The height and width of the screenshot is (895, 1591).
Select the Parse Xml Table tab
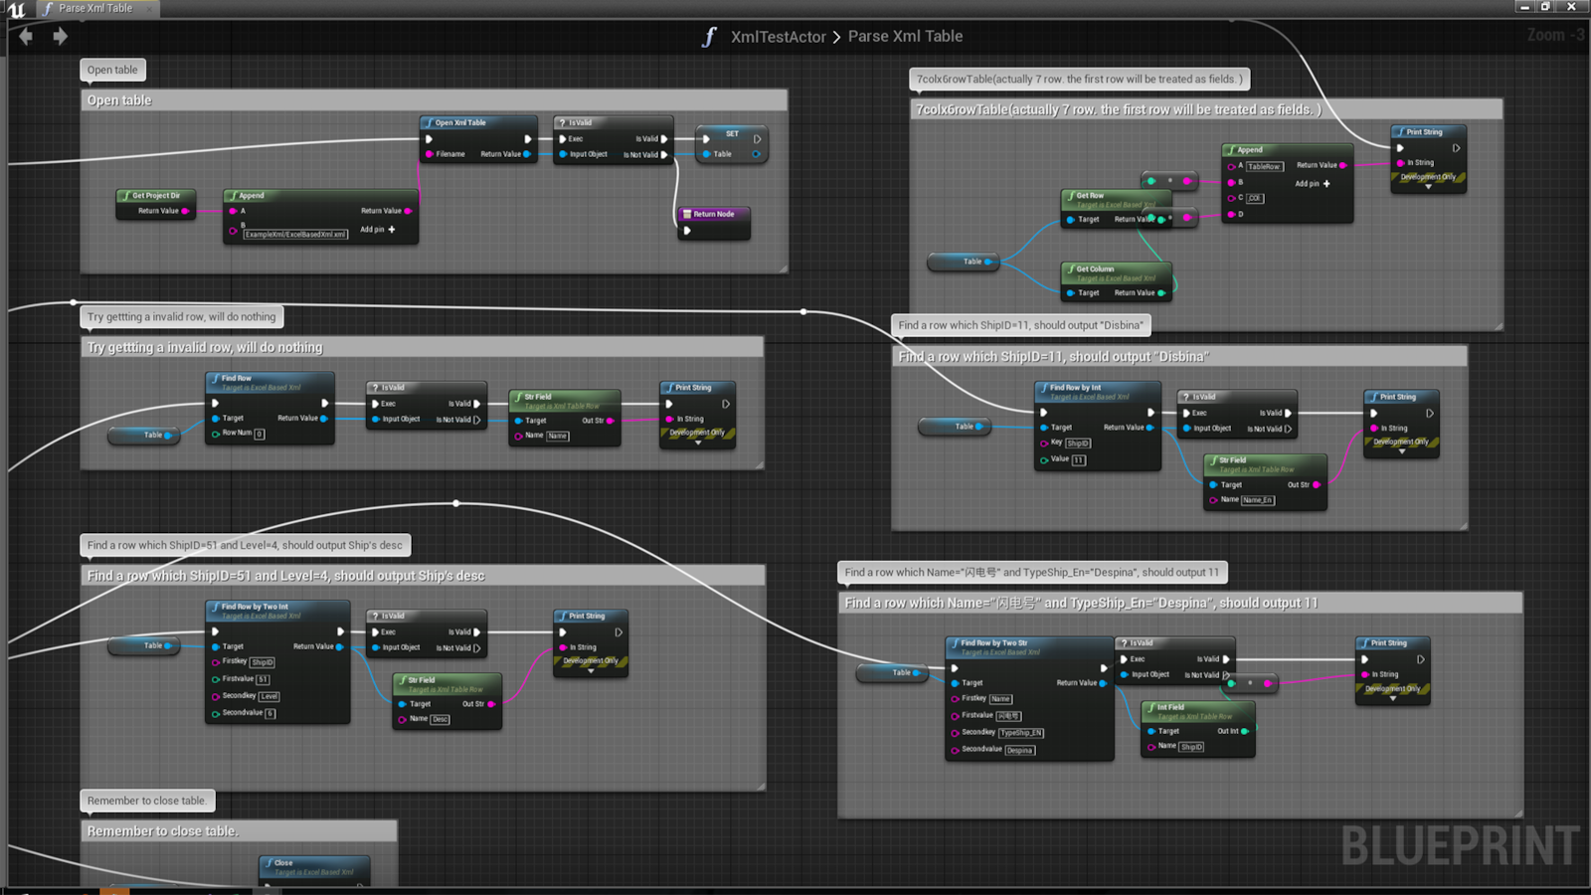point(94,8)
